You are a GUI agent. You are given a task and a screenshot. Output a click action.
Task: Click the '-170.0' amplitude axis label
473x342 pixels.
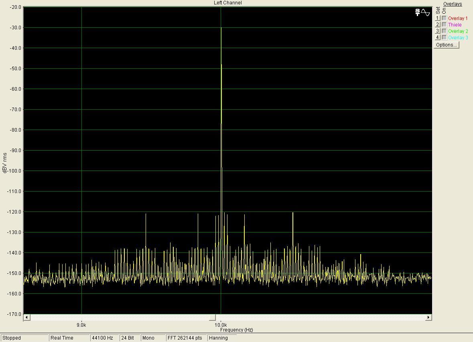14,314
